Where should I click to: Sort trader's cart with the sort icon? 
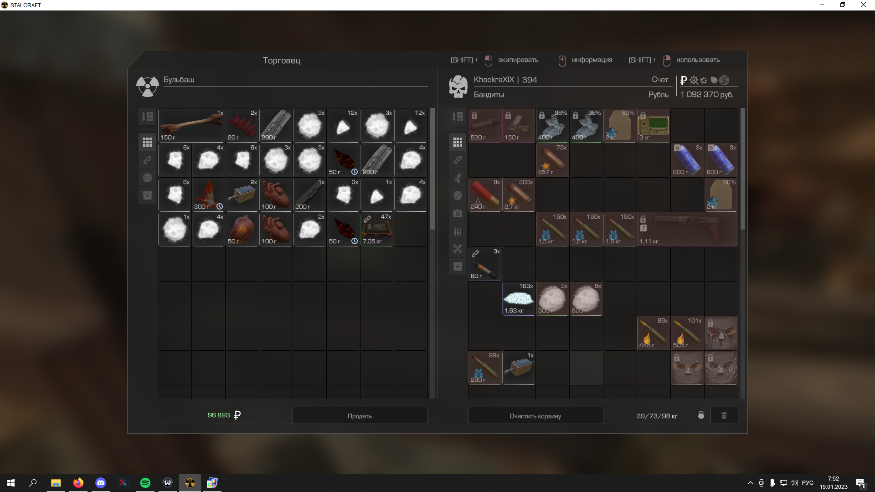pyautogui.click(x=147, y=117)
